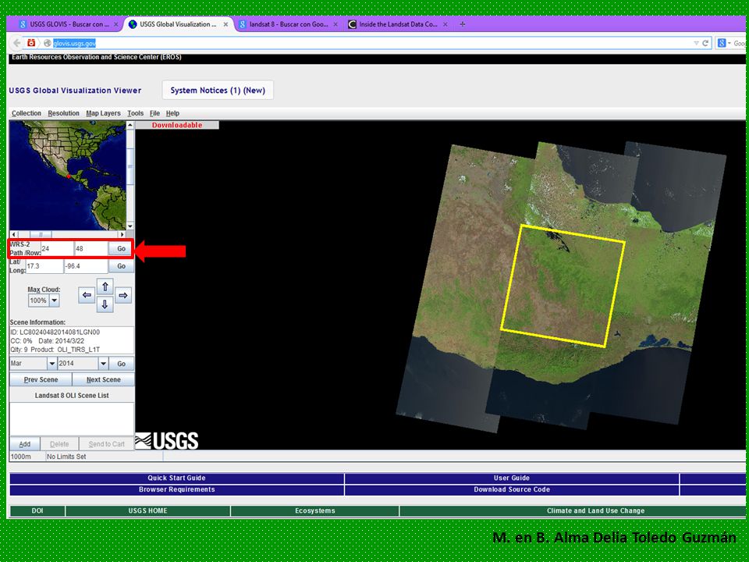This screenshot has width=749, height=562.
Task: Click the Next Scene button
Action: pos(103,379)
